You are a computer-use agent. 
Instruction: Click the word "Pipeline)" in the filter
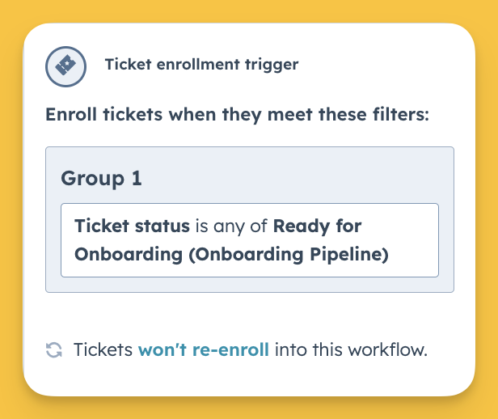(x=349, y=255)
